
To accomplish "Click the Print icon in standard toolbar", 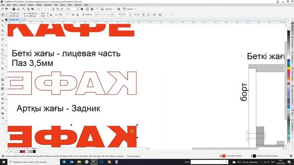I will tap(18, 9).
